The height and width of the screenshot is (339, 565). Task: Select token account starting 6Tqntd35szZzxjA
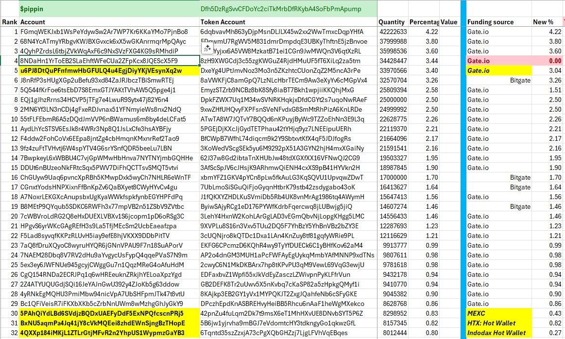288,333
